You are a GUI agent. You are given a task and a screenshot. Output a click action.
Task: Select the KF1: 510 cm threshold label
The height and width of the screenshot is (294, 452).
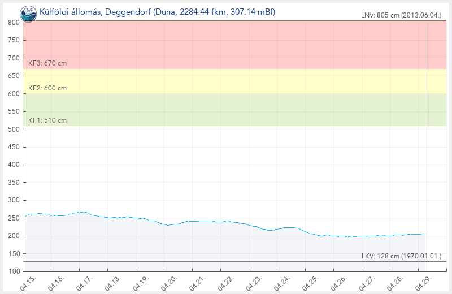[47, 120]
